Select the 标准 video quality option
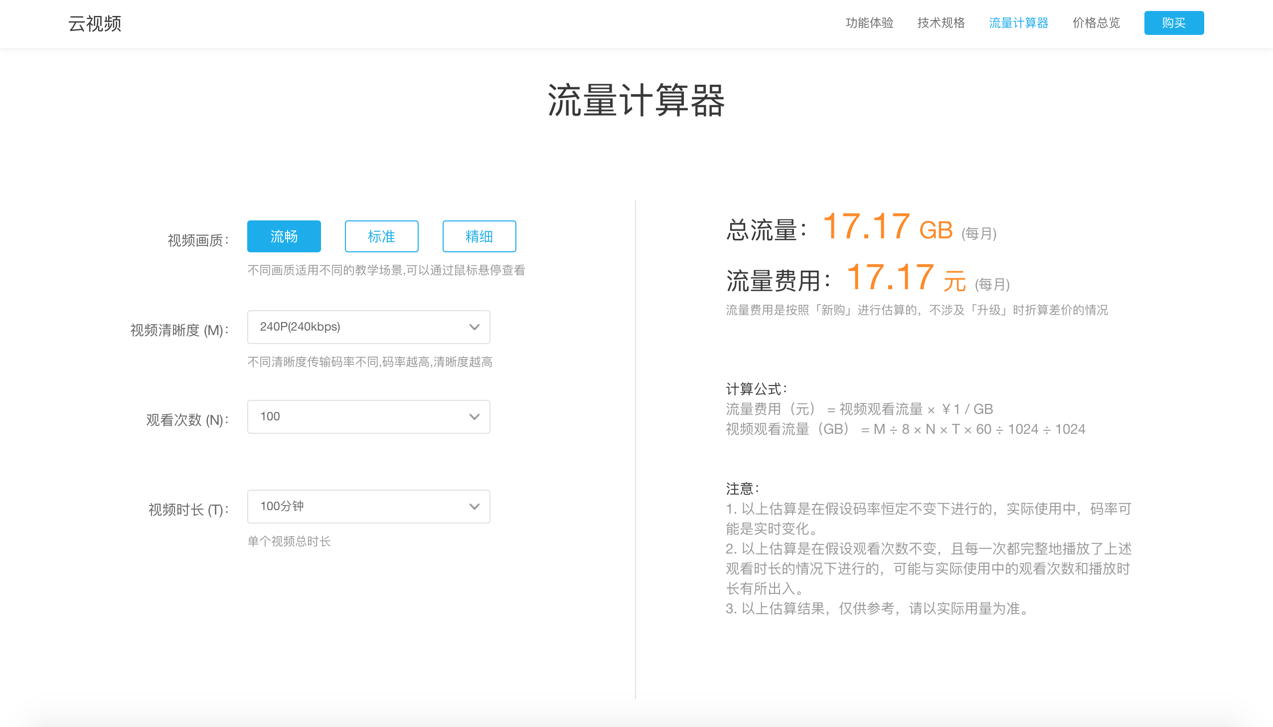This screenshot has height=727, width=1273. coord(381,236)
